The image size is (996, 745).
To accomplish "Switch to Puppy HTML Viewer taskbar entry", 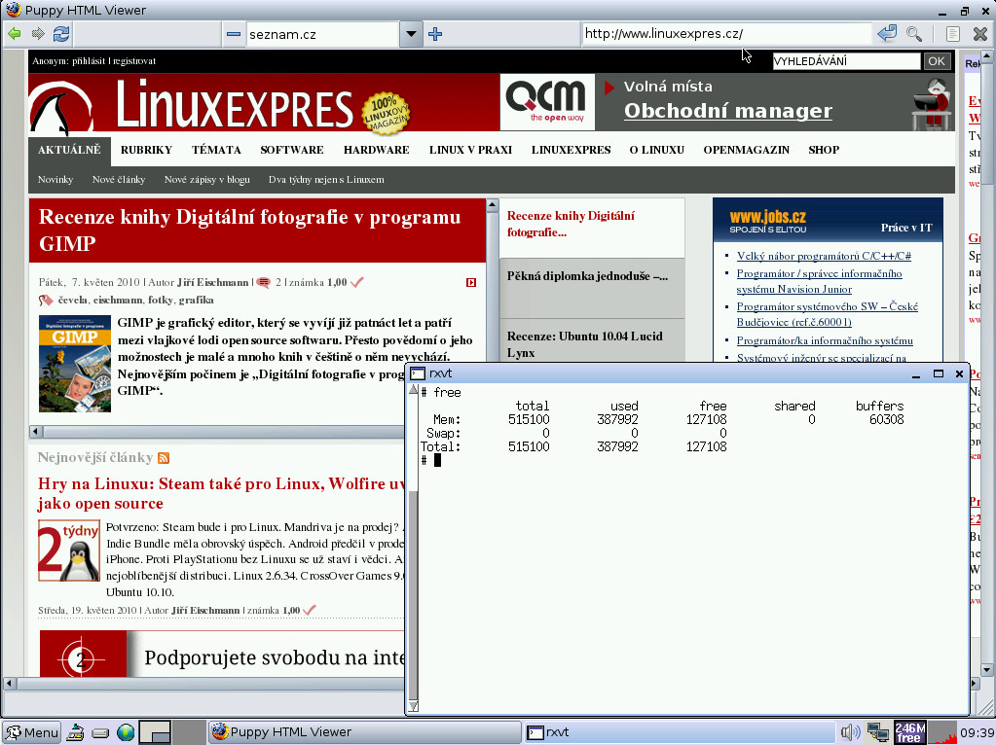I will [364, 732].
